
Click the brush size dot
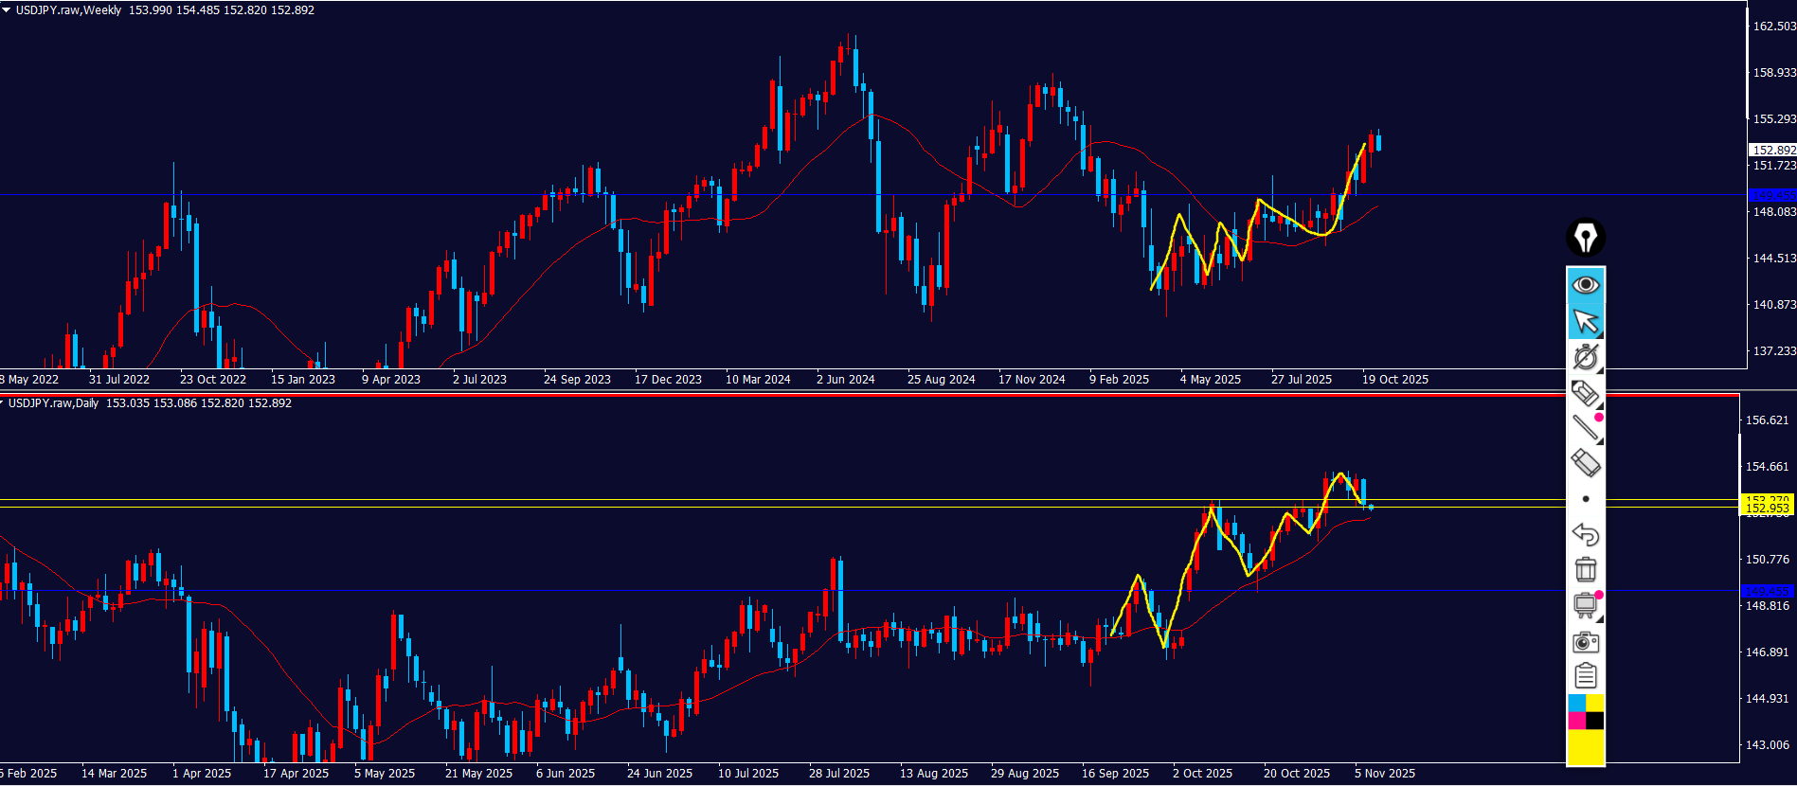(x=1585, y=499)
